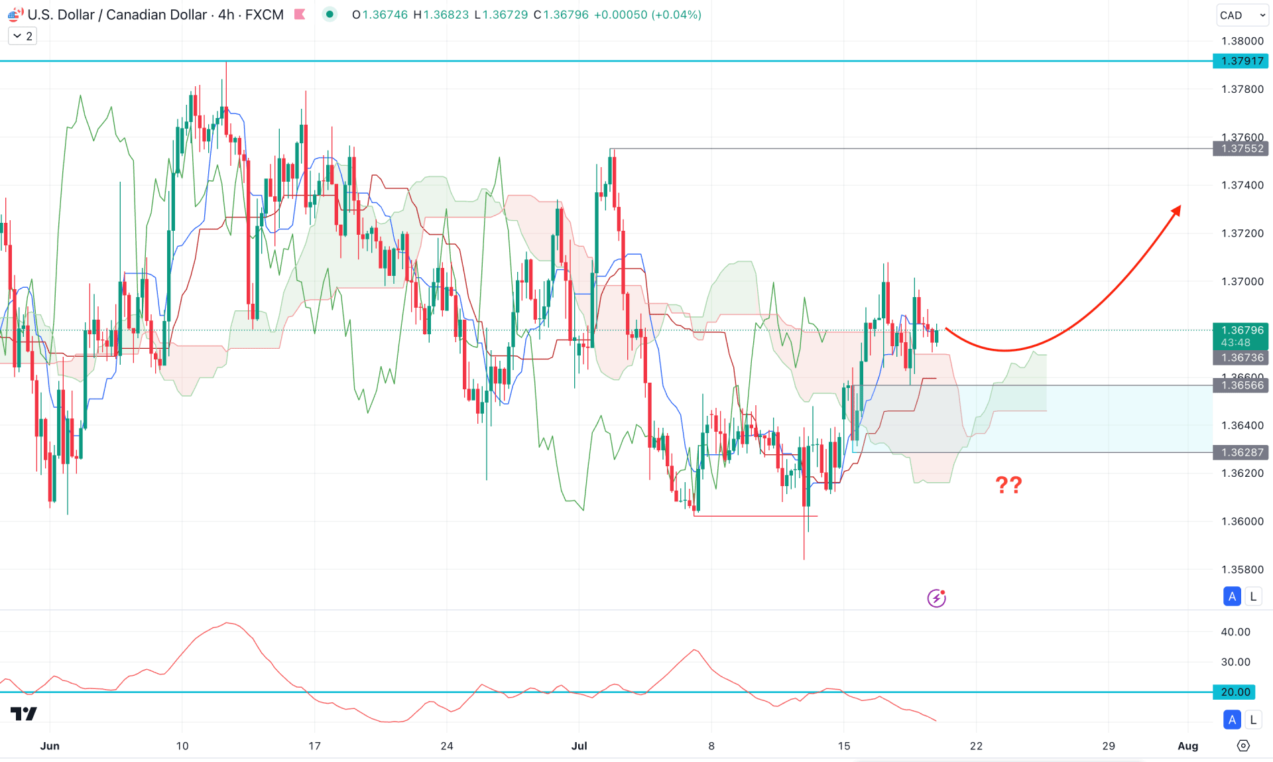The width and height of the screenshot is (1273, 762).
Task: Click the open value O1.36746
Action: (380, 15)
